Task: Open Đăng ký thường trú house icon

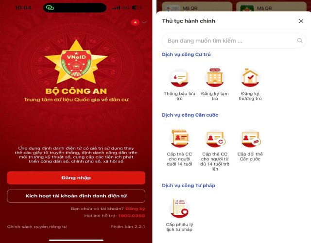Action: (250, 78)
